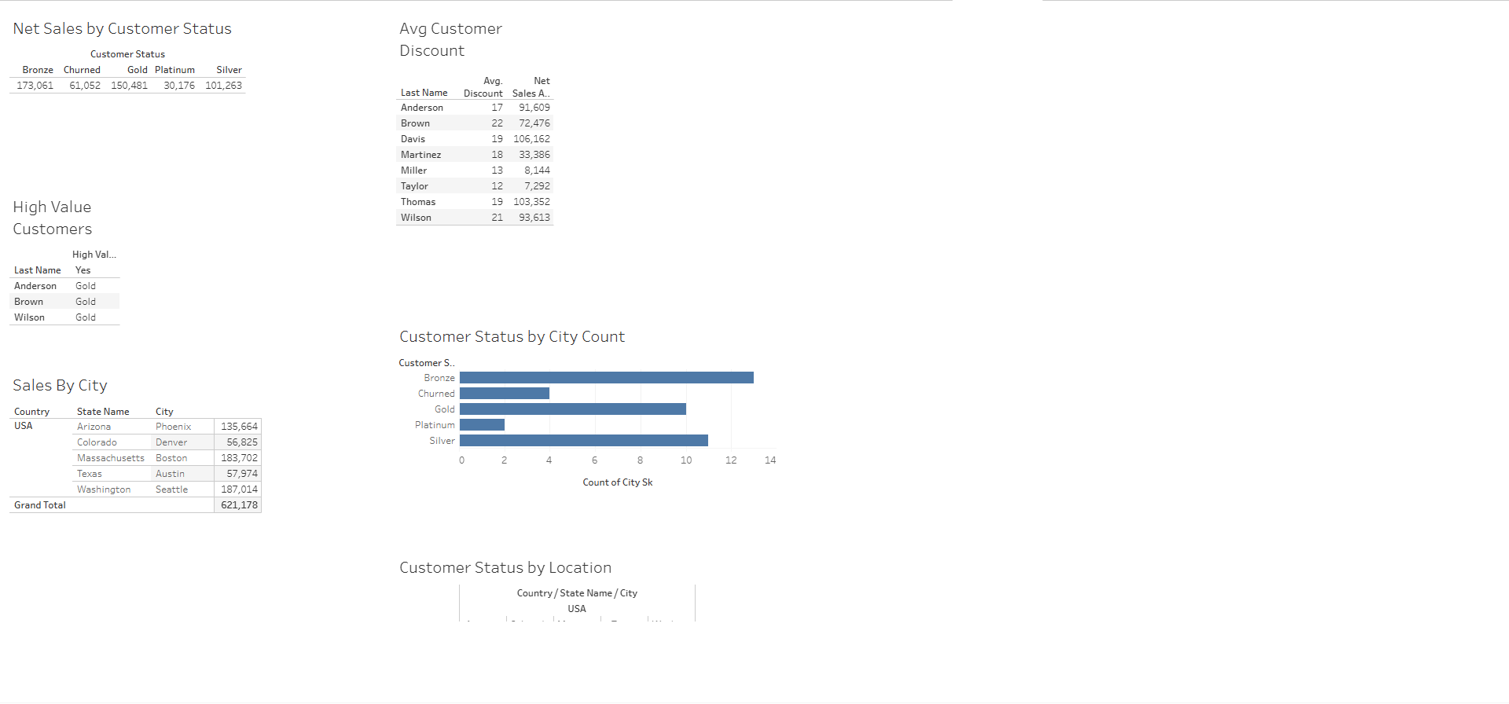
Task: Select Thomas's net sales value 103,352
Action: (x=531, y=202)
